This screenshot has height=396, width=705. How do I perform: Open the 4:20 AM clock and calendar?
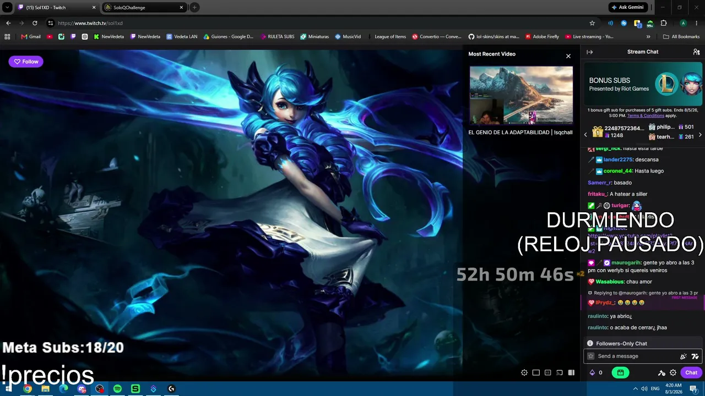click(675, 389)
